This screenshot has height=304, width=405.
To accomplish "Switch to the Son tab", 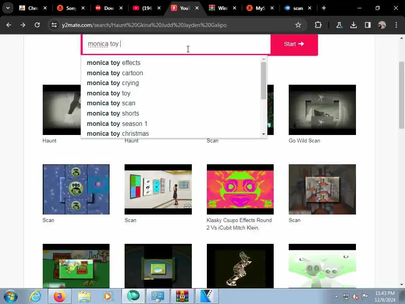I will pyautogui.click(x=71, y=8).
